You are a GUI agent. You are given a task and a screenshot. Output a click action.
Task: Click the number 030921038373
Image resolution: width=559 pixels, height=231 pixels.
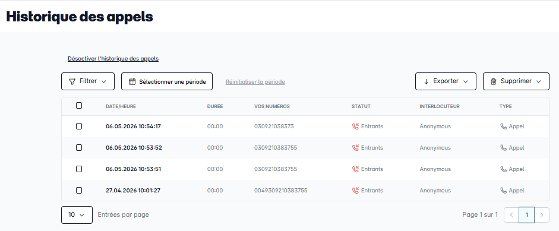click(274, 126)
